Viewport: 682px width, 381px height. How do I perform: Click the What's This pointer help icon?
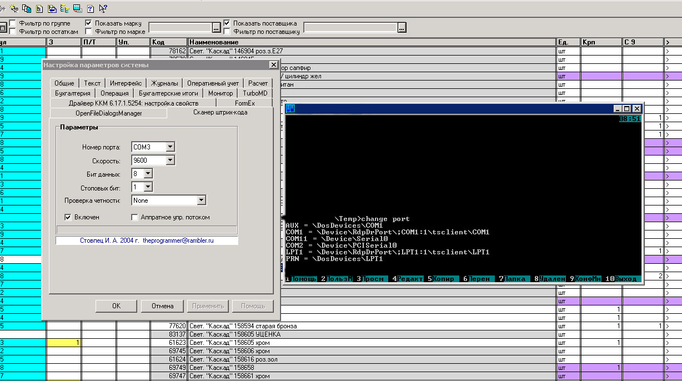[103, 8]
